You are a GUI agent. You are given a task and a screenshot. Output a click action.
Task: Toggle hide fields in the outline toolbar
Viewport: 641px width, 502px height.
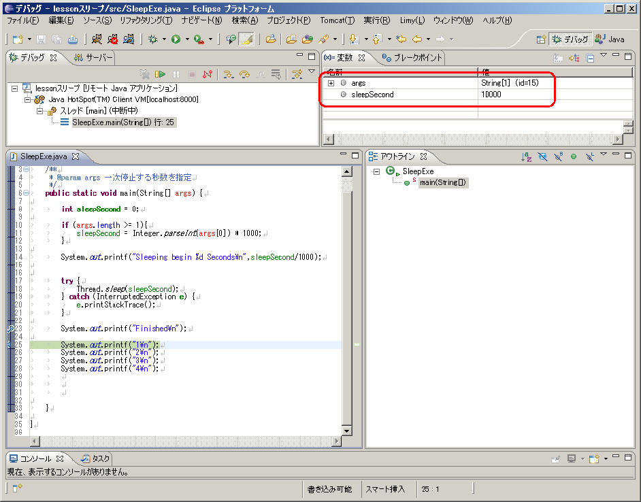(542, 157)
